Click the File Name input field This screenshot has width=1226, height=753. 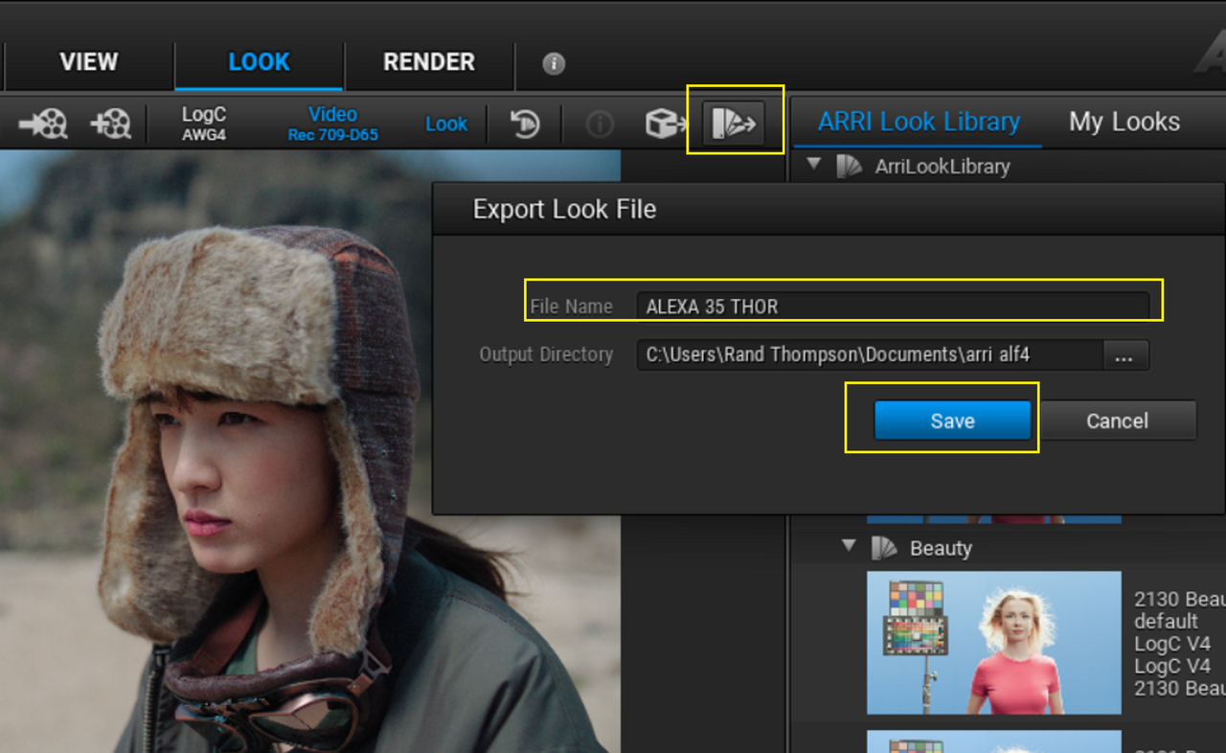click(x=893, y=307)
